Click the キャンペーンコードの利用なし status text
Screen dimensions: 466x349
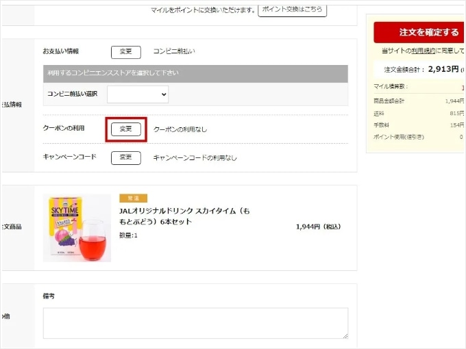click(195, 157)
